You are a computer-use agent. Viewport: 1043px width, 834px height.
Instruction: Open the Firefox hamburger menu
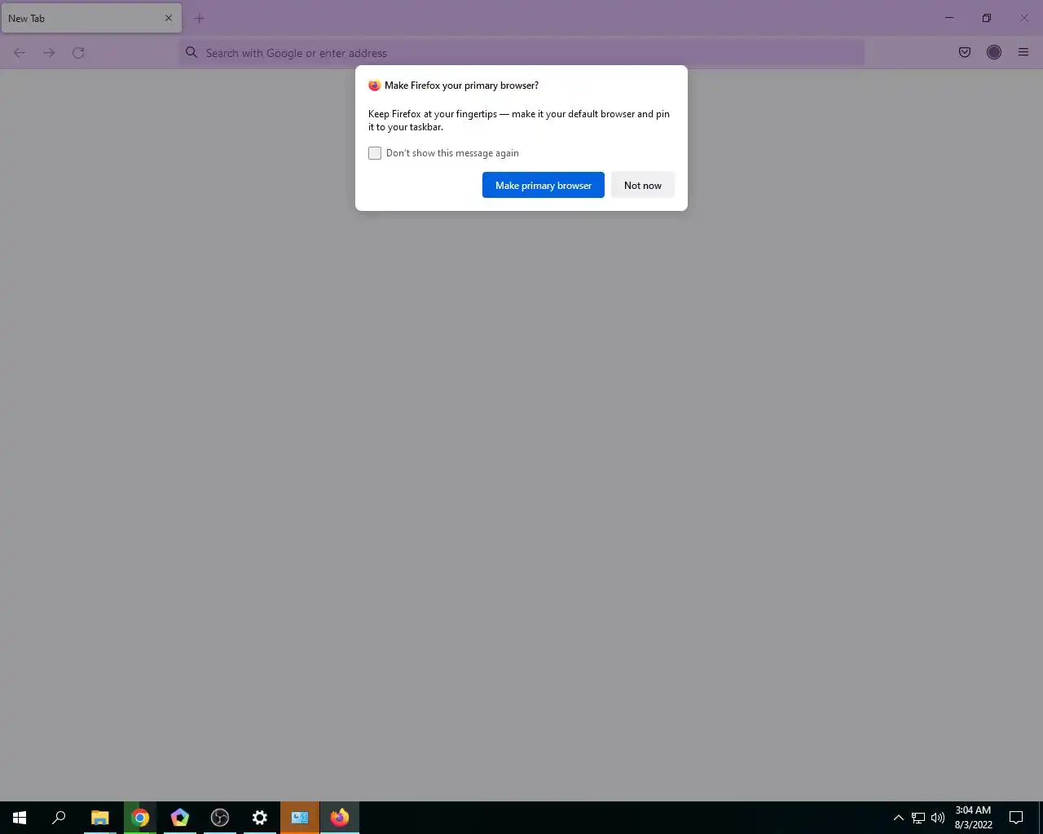tap(1023, 52)
